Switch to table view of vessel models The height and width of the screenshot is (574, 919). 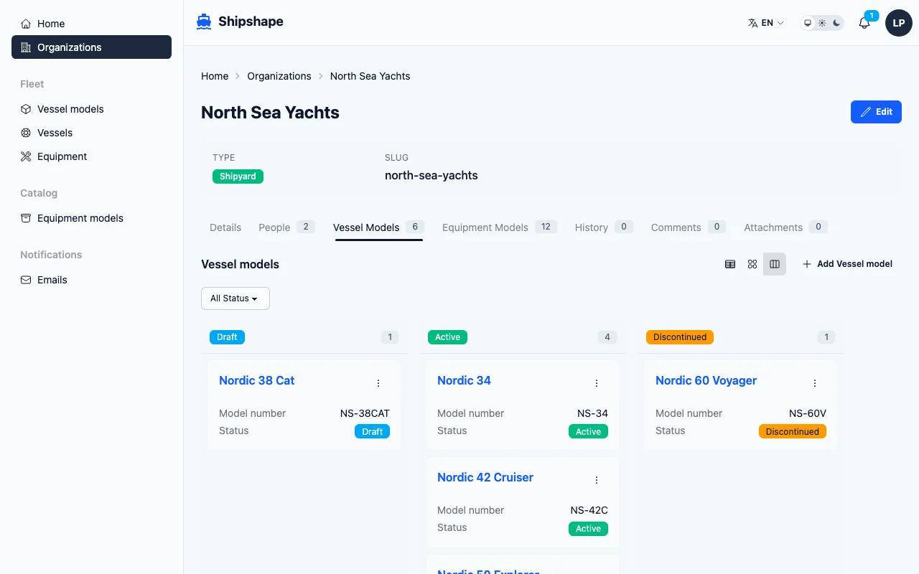coord(730,264)
